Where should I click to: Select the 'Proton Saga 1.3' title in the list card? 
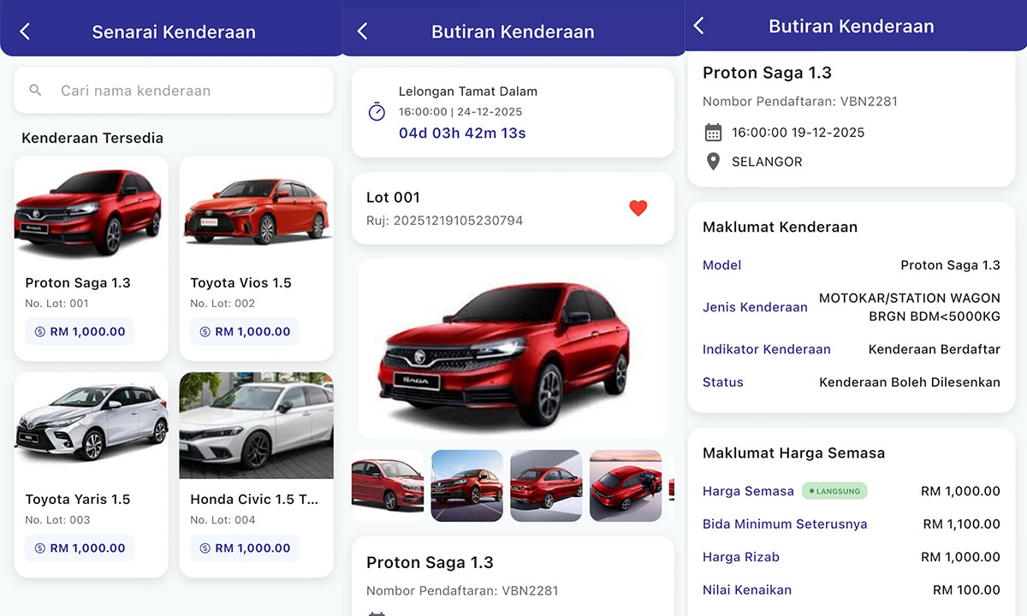78,283
